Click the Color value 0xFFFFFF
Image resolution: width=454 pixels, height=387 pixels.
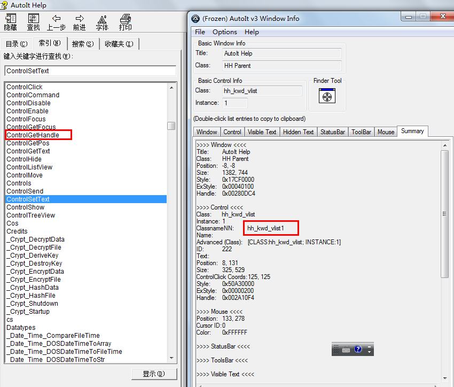tap(235, 332)
